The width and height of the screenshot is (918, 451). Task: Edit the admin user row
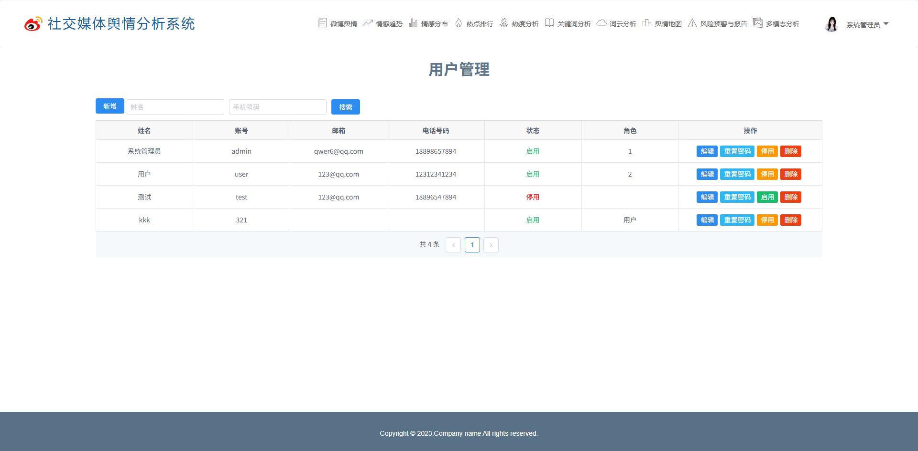(707, 151)
